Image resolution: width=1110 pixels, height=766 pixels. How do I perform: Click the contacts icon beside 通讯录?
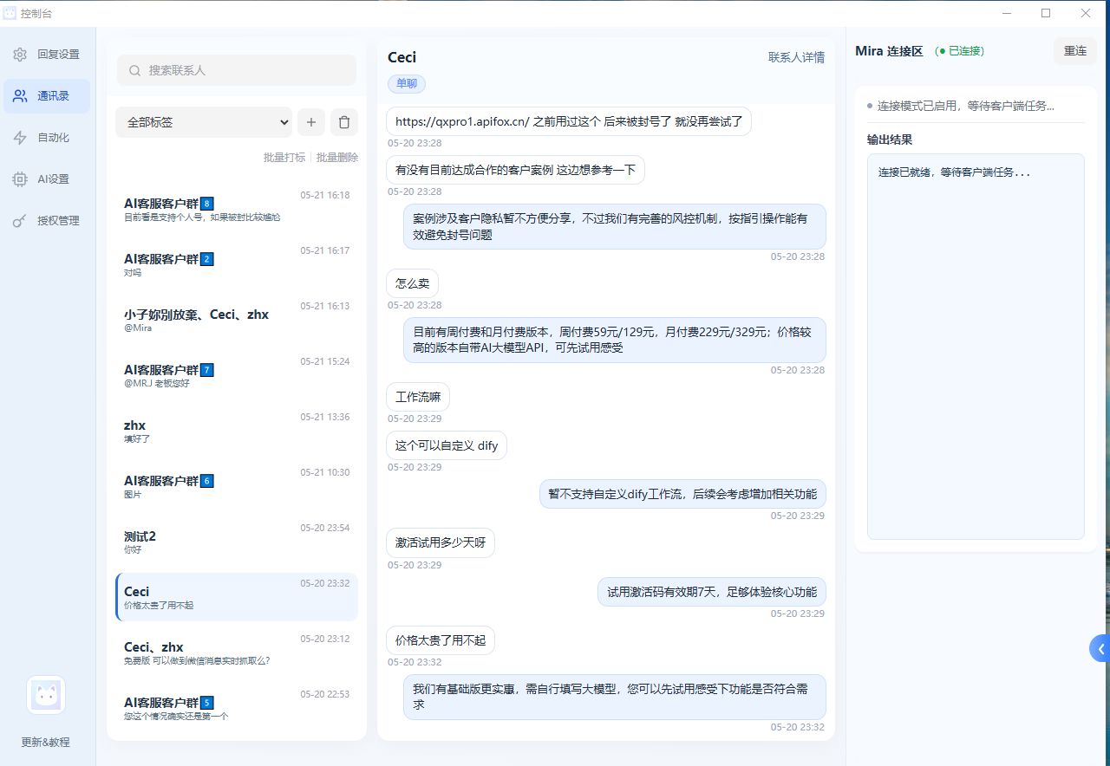click(x=20, y=96)
